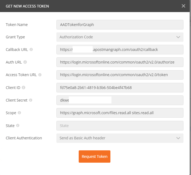Click info icon next to Callback URL
This screenshot has height=175, width=191.
point(31,50)
